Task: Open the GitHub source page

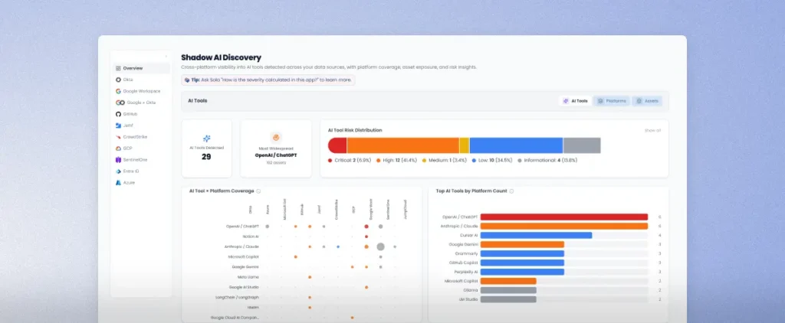Action: coord(130,113)
